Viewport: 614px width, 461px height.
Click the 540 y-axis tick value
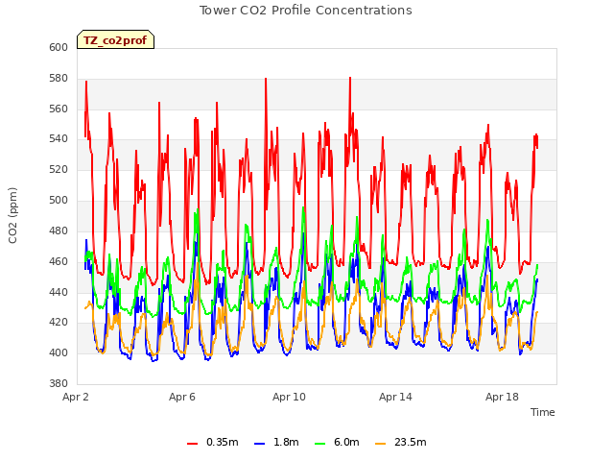(x=59, y=138)
